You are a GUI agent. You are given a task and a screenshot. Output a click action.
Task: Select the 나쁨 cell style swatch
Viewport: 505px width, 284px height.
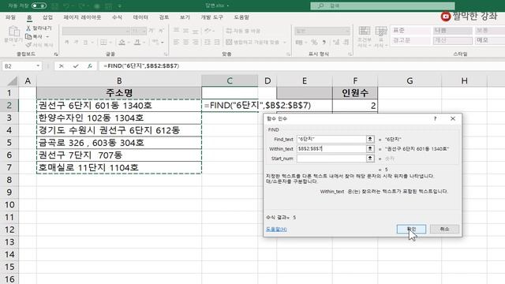tap(452, 31)
